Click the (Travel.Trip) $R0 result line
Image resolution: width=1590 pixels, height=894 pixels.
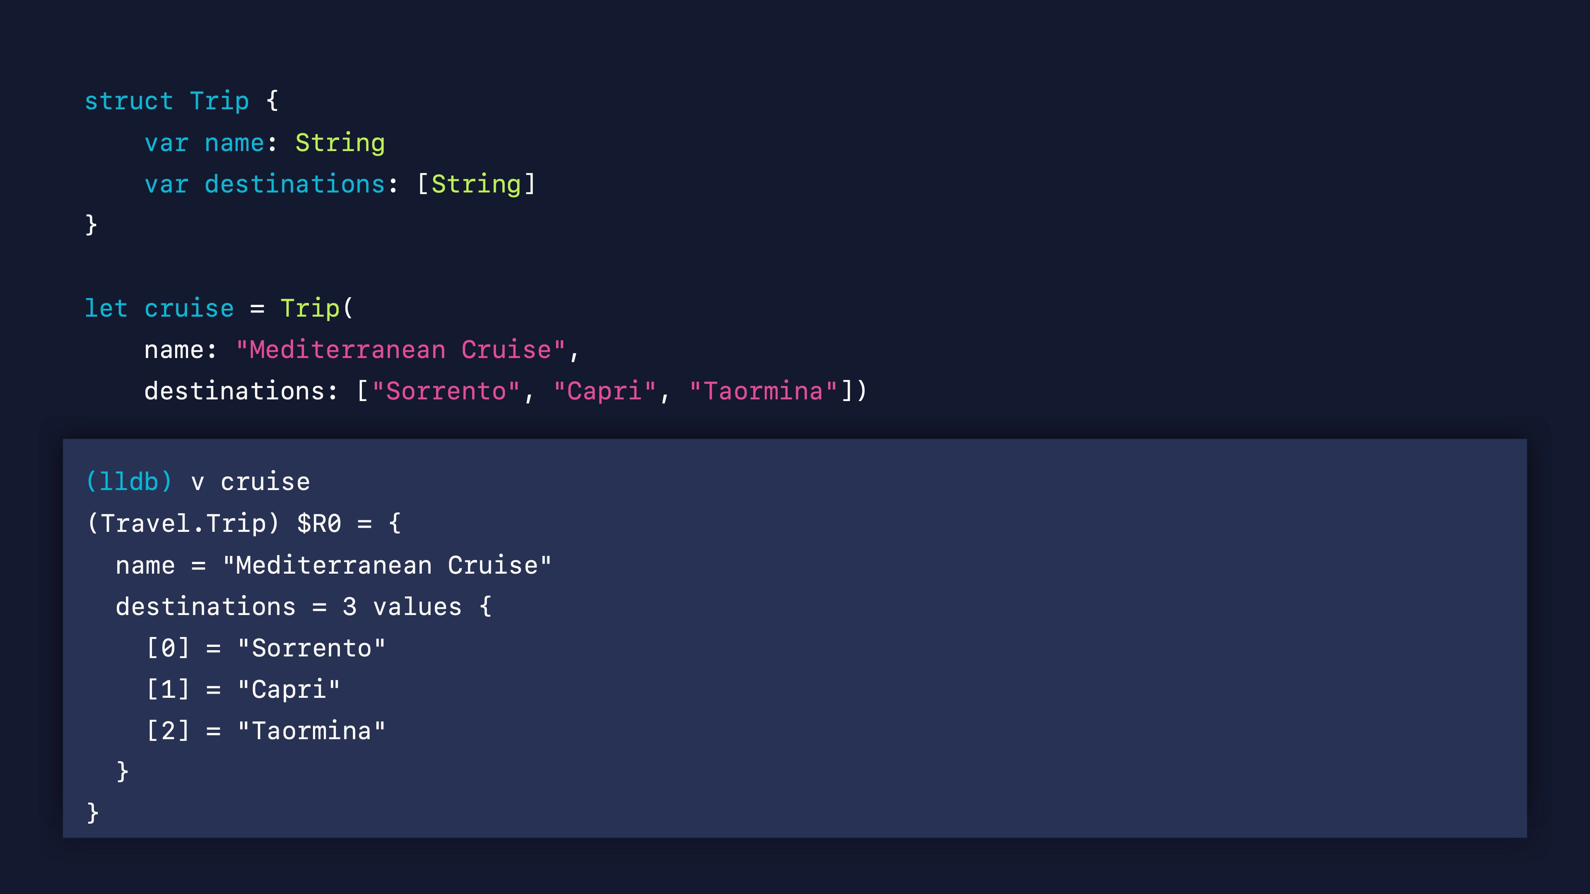tap(244, 523)
